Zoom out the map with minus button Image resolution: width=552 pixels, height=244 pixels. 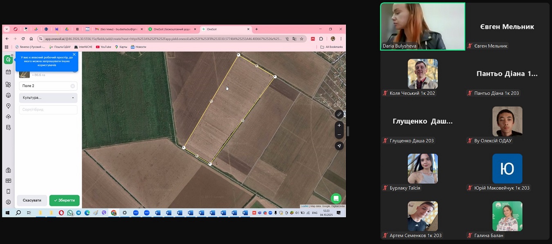coord(339,135)
